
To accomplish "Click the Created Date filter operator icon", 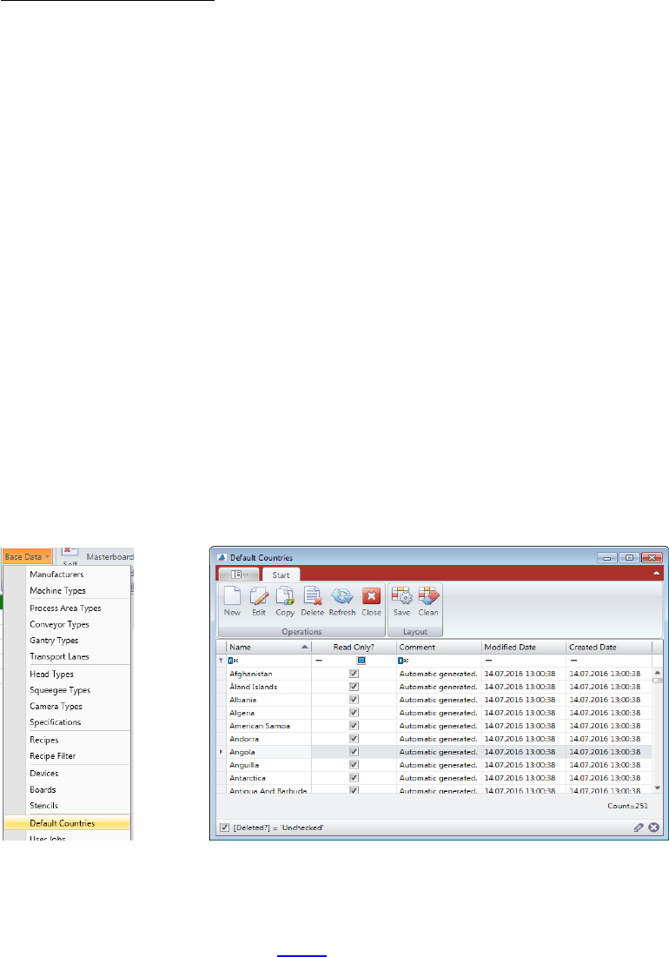I will pos(573,661).
